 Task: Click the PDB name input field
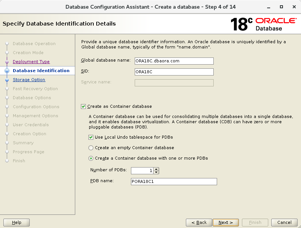tap(174, 182)
